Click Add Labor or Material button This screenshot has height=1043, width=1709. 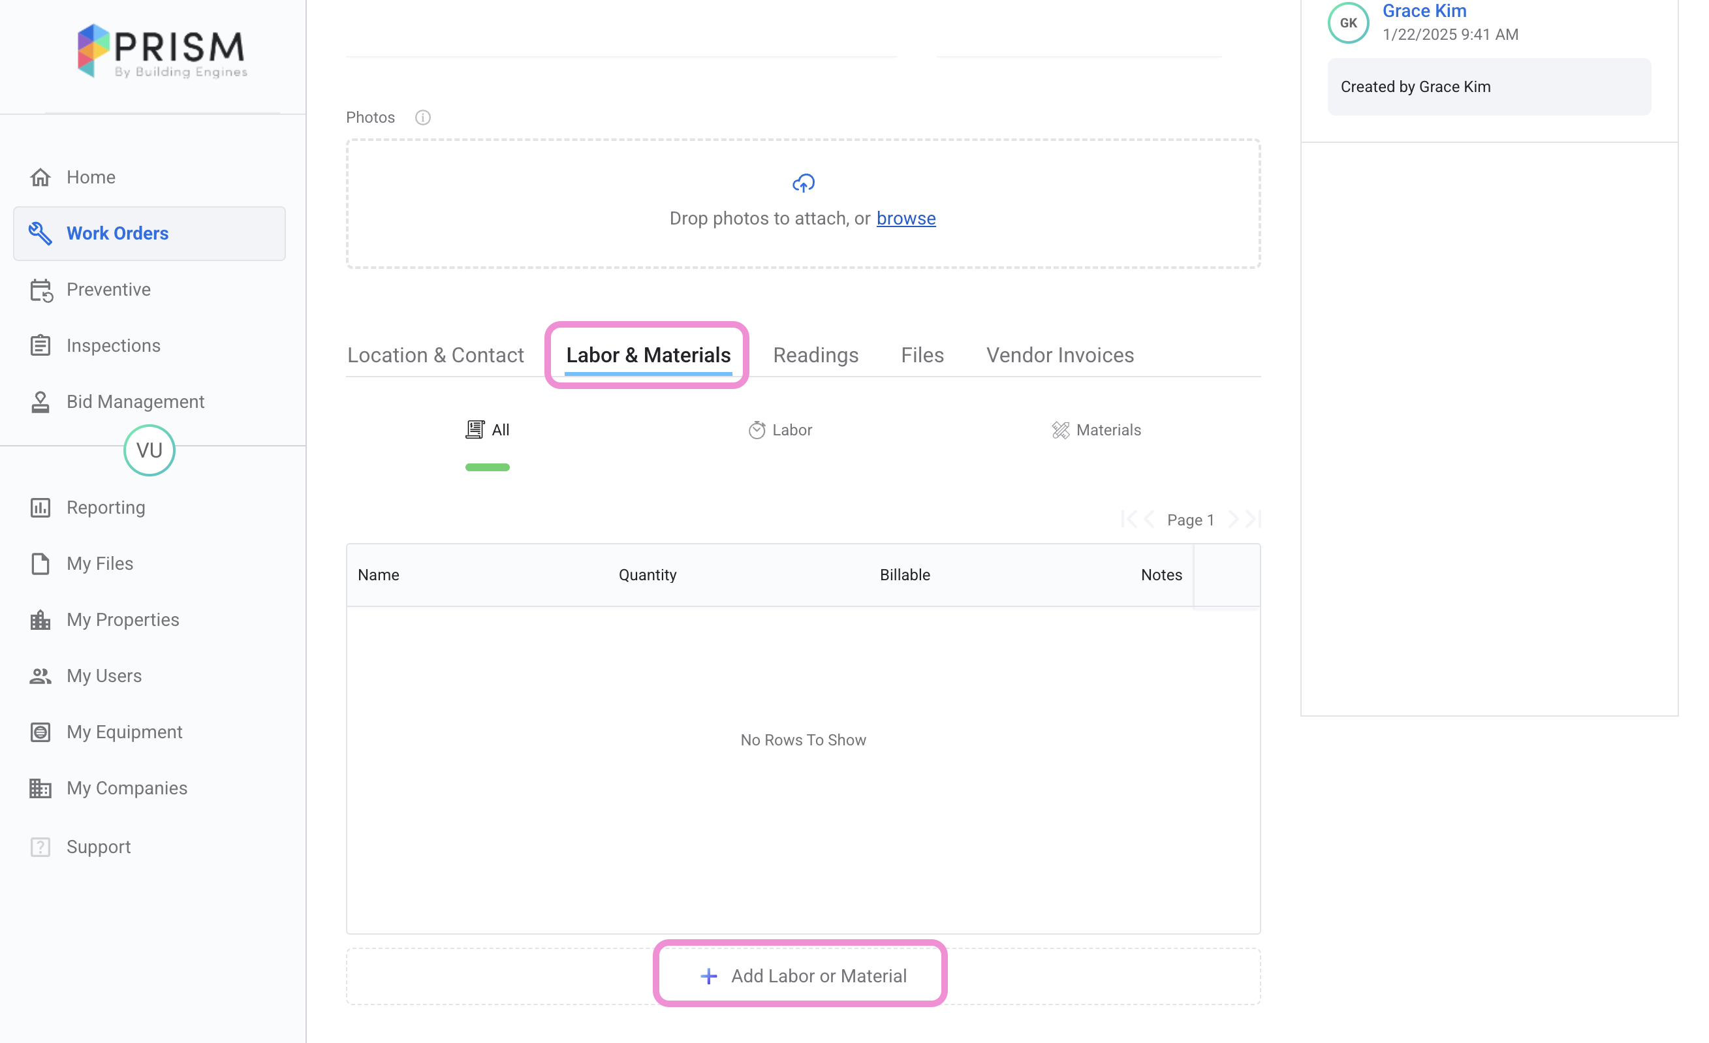802,976
